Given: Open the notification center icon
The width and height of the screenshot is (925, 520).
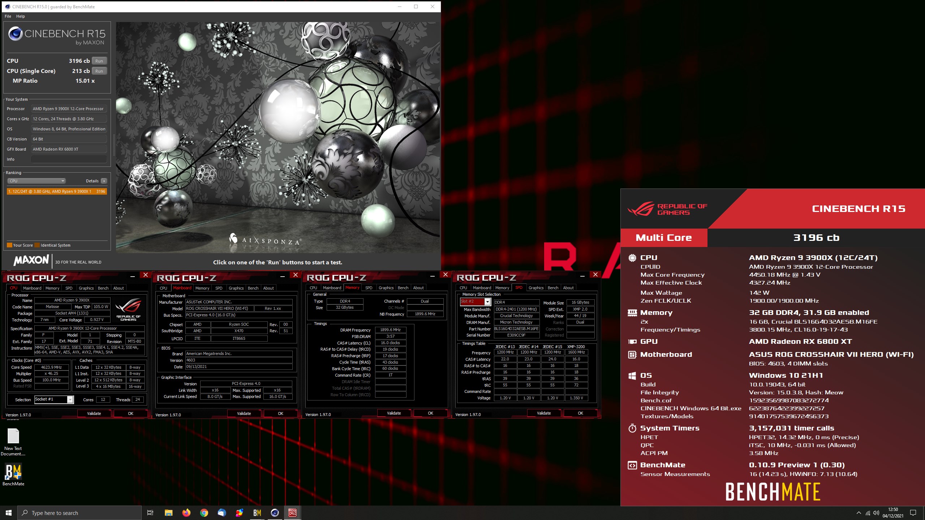Looking at the screenshot, I should point(913,513).
